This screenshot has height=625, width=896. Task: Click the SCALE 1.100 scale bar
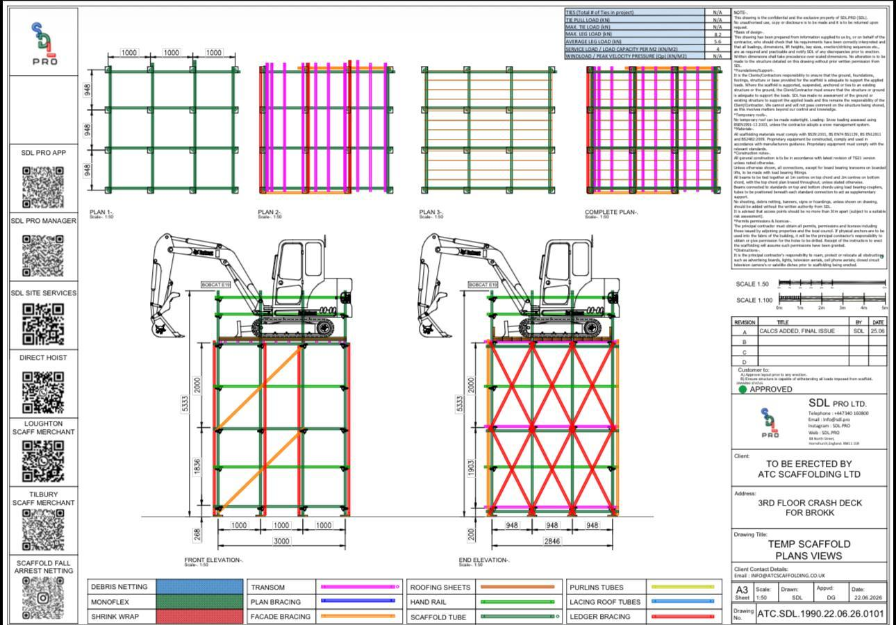[x=832, y=300]
